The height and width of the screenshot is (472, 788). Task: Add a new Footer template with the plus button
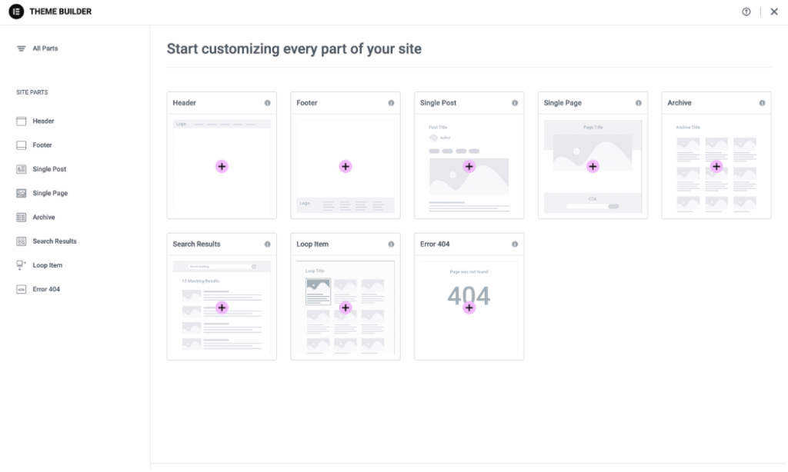(x=345, y=166)
